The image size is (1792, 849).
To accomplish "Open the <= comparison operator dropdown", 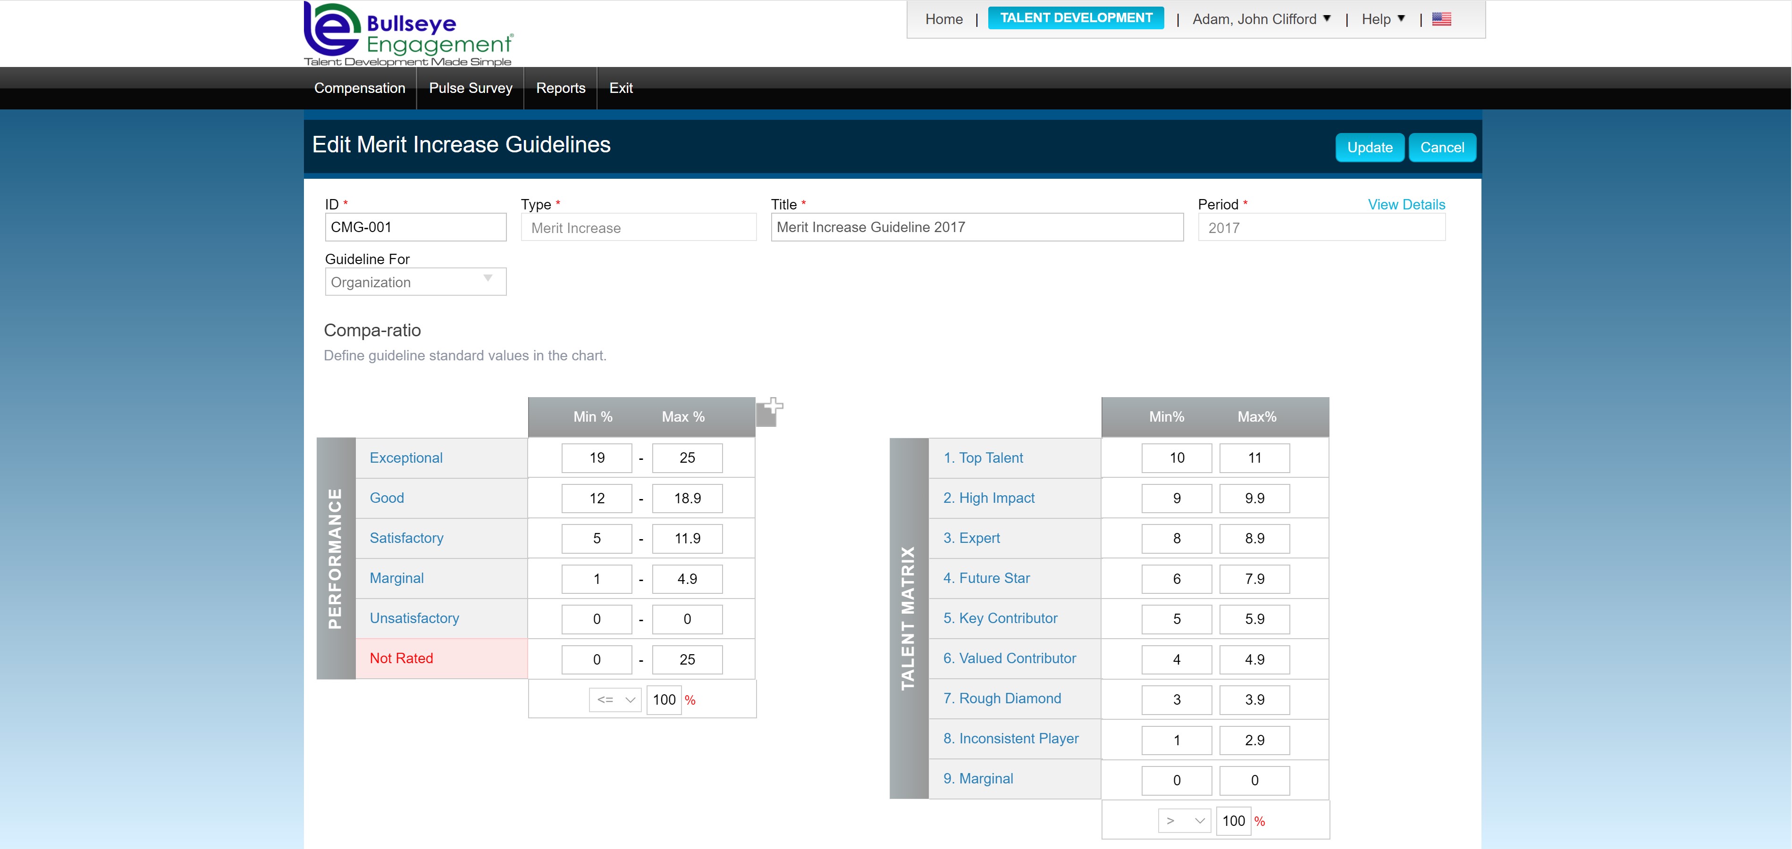I will [615, 699].
